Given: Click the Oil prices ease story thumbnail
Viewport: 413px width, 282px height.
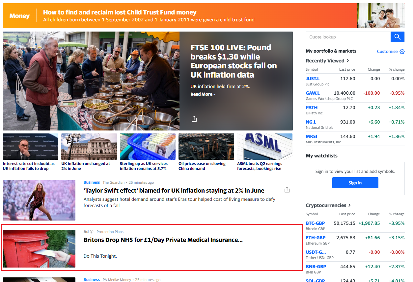Looking at the screenshot, I should [206, 147].
